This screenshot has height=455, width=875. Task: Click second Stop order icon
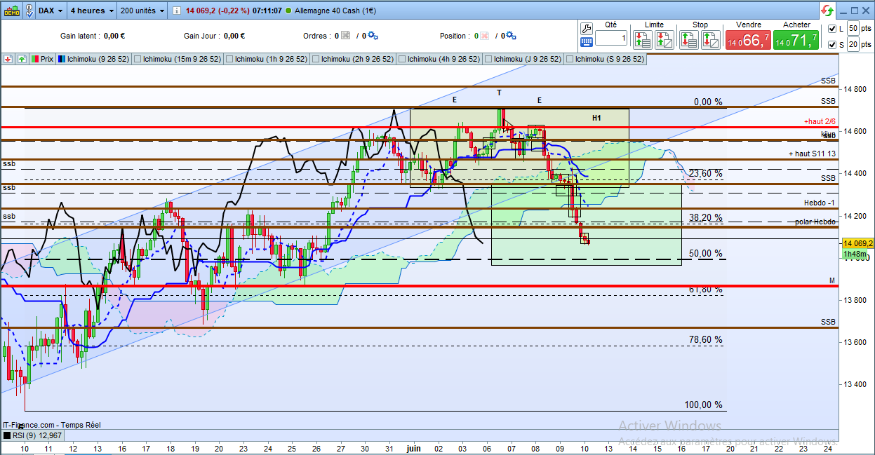pos(709,39)
